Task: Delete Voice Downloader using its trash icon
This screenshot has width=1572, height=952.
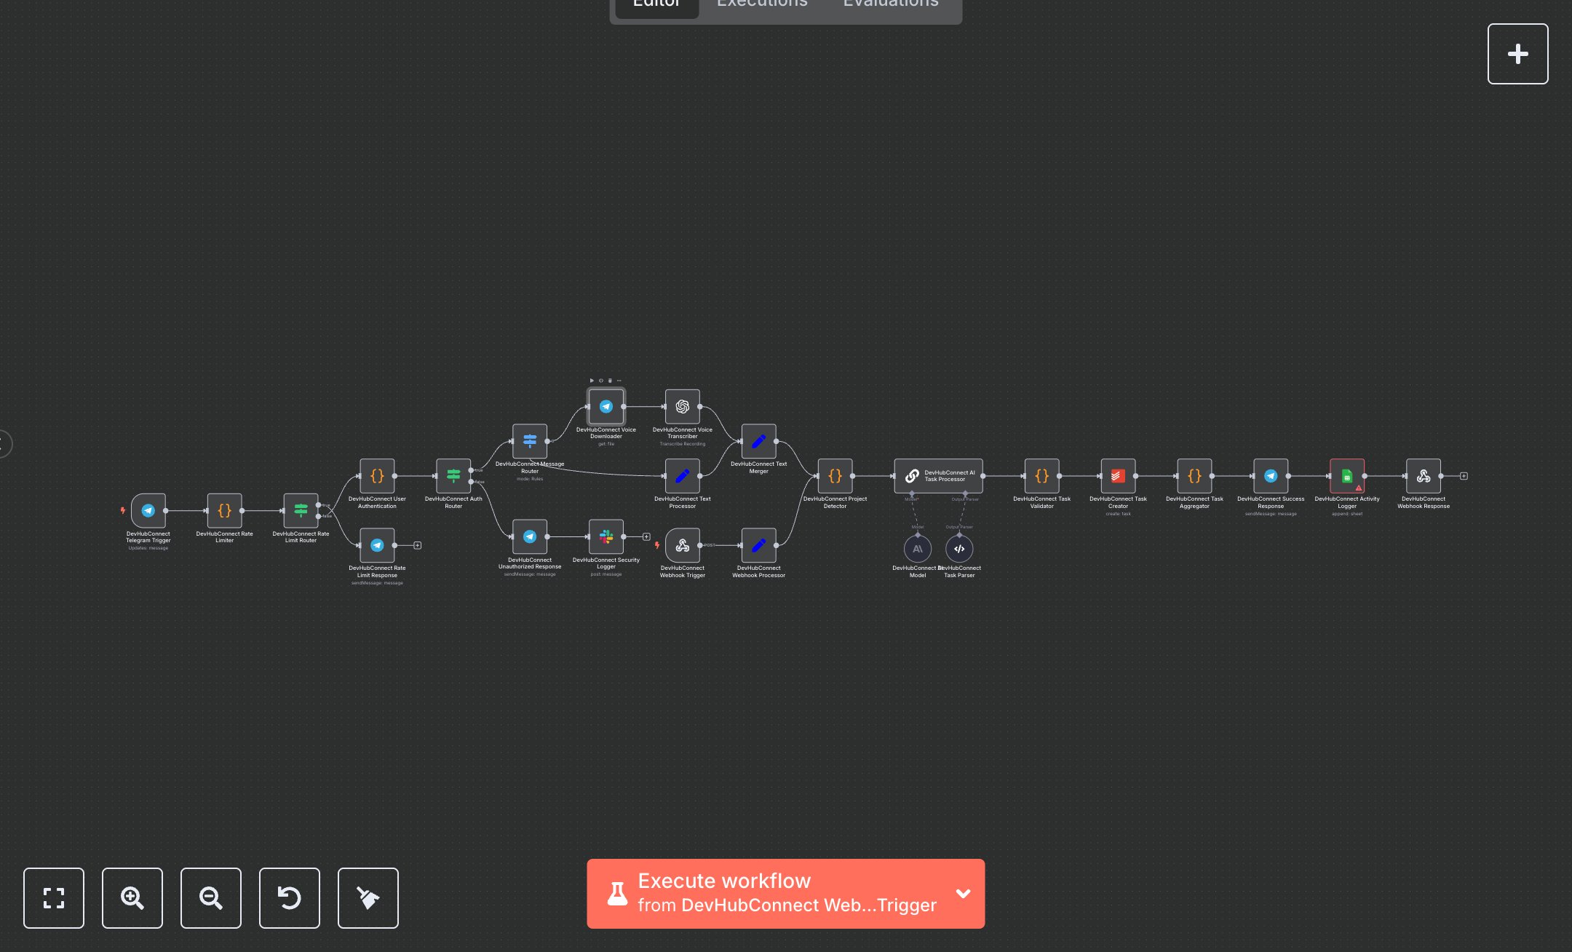Action: pos(611,381)
